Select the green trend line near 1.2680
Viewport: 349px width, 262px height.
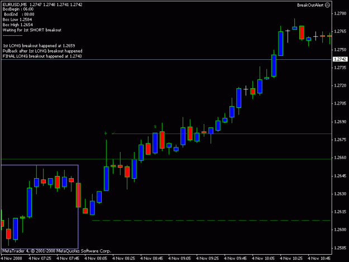[x=223, y=134]
